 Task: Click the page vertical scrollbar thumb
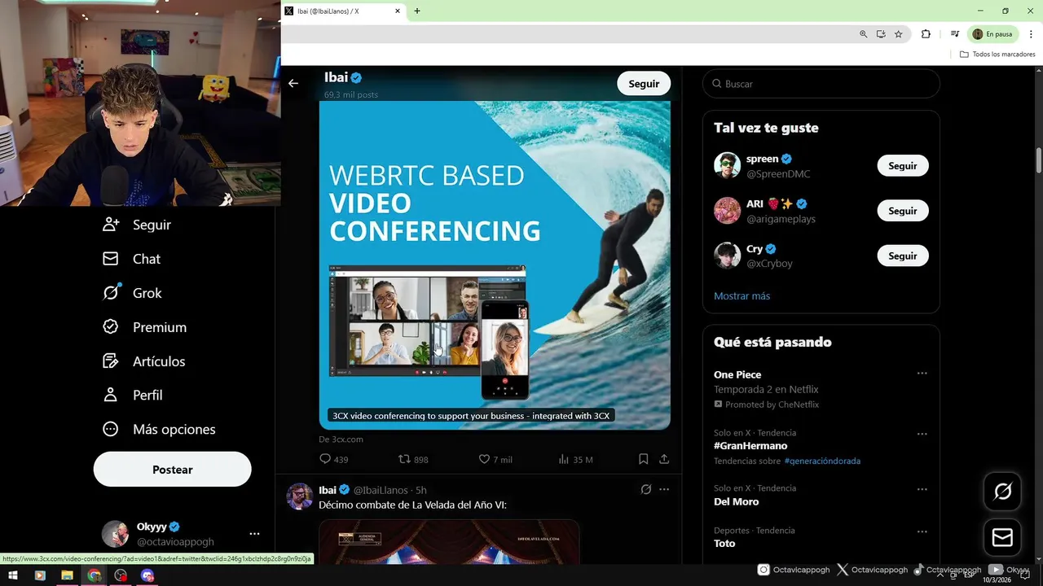tap(1039, 160)
